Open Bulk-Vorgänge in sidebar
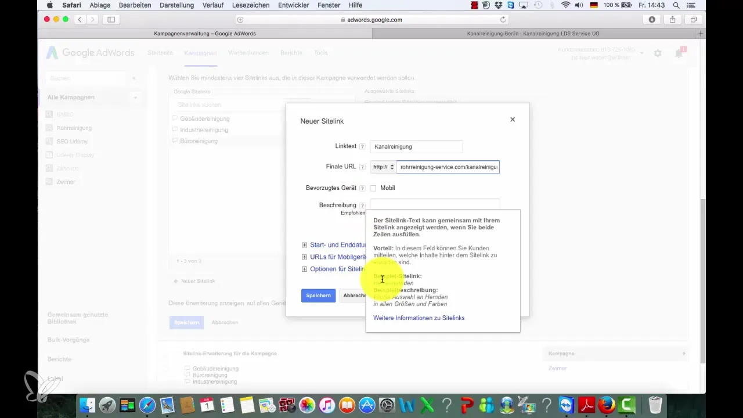 click(x=68, y=340)
